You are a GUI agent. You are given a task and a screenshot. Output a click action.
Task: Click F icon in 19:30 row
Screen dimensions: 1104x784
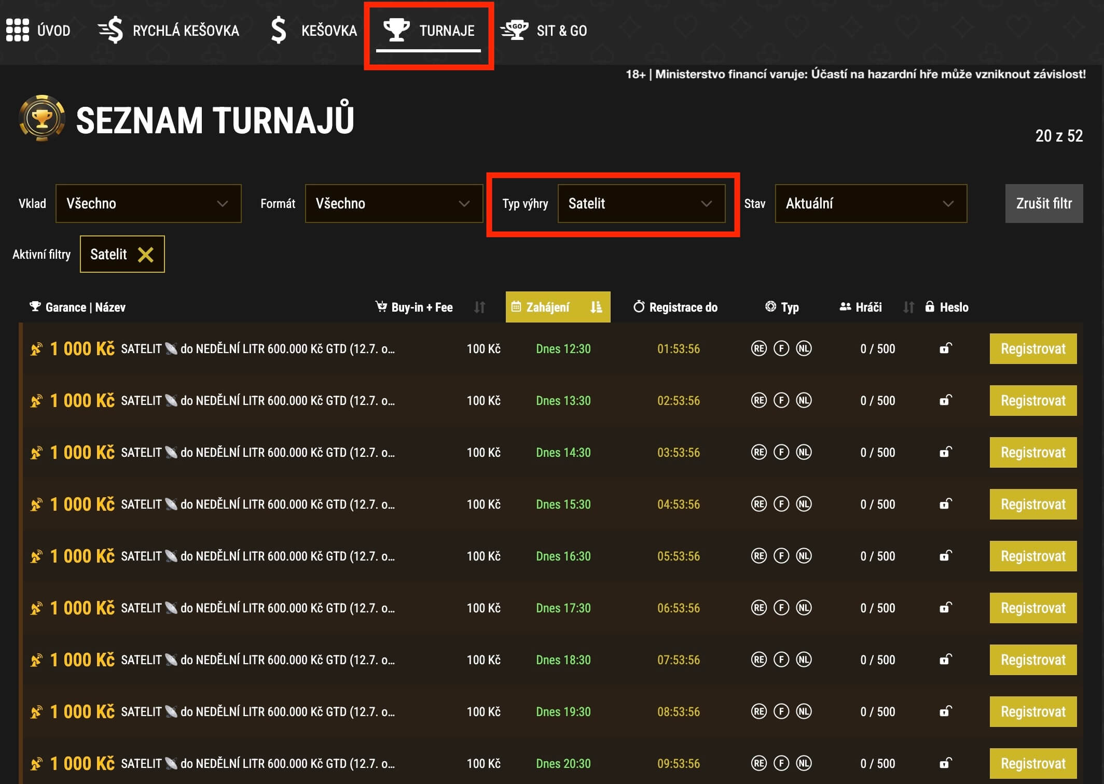coord(781,711)
